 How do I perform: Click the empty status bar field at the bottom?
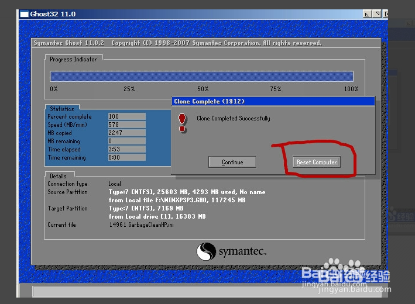[x=207, y=292]
